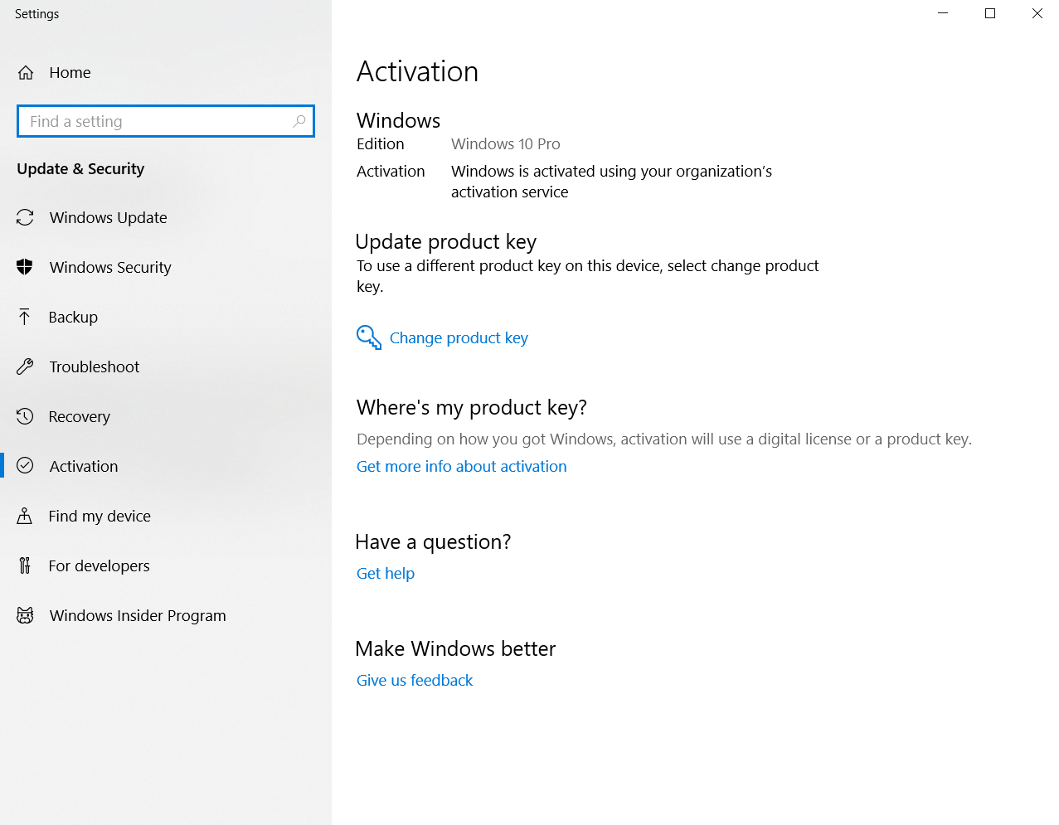This screenshot has height=825, width=1059.
Task: Click the For developers tools icon
Action: 25,565
